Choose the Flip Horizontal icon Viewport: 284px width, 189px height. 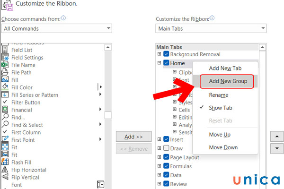5,170
